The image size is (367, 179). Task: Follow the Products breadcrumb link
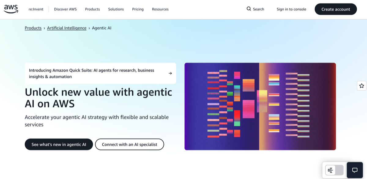tap(33, 28)
